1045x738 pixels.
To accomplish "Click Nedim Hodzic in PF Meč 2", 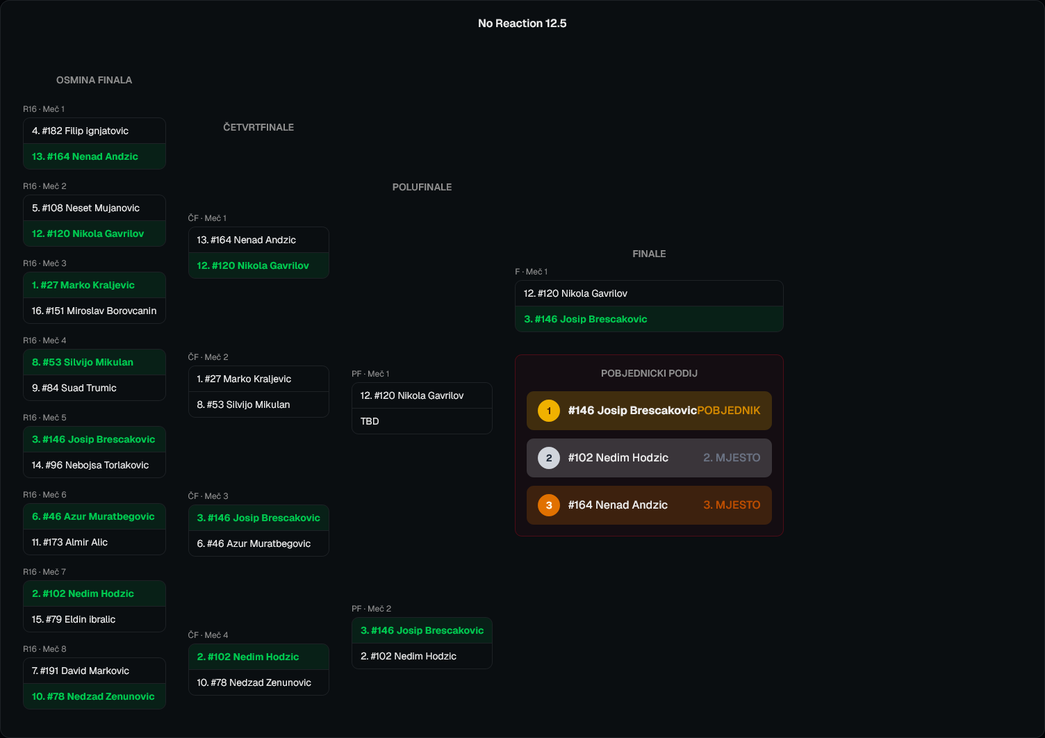I will click(x=422, y=656).
